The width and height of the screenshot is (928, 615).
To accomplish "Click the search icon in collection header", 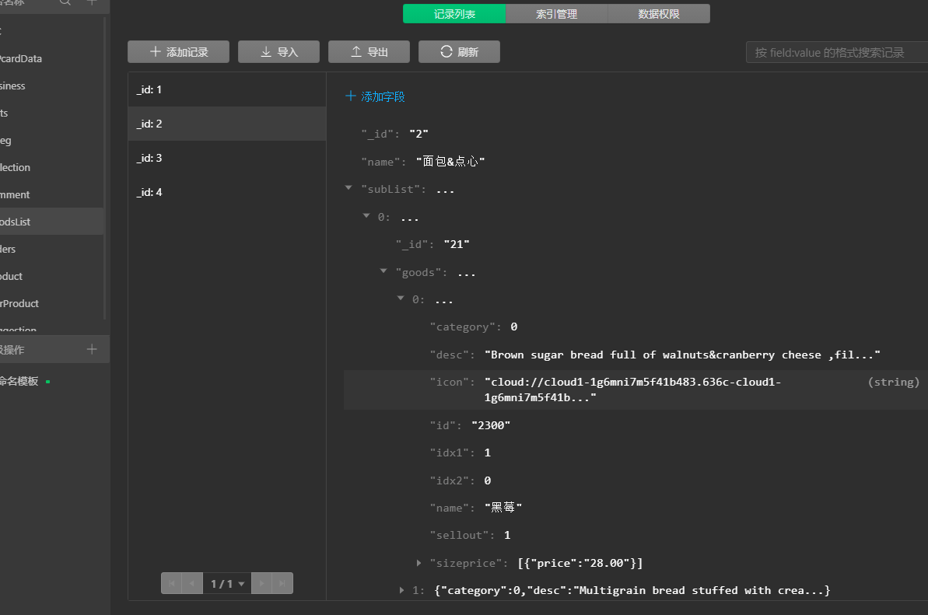I will [65, 2].
